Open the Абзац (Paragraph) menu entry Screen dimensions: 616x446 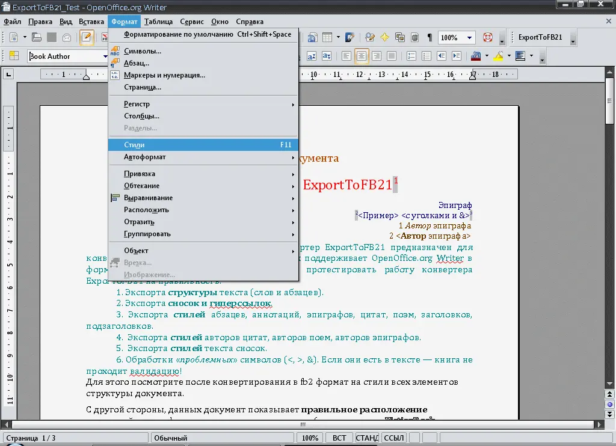(x=136, y=63)
